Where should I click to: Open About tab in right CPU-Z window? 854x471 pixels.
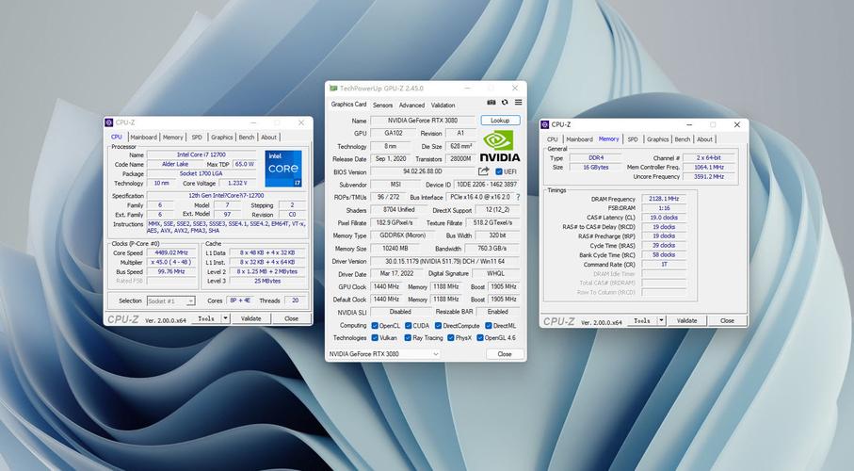click(704, 139)
